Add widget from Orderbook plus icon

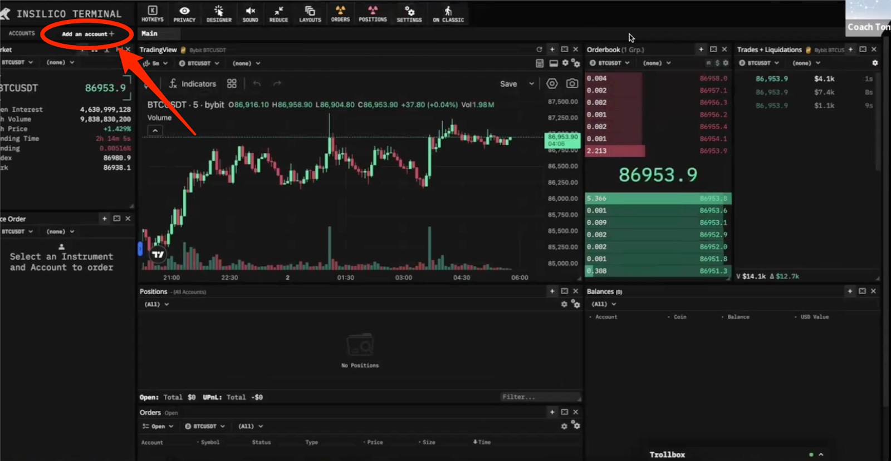point(701,49)
